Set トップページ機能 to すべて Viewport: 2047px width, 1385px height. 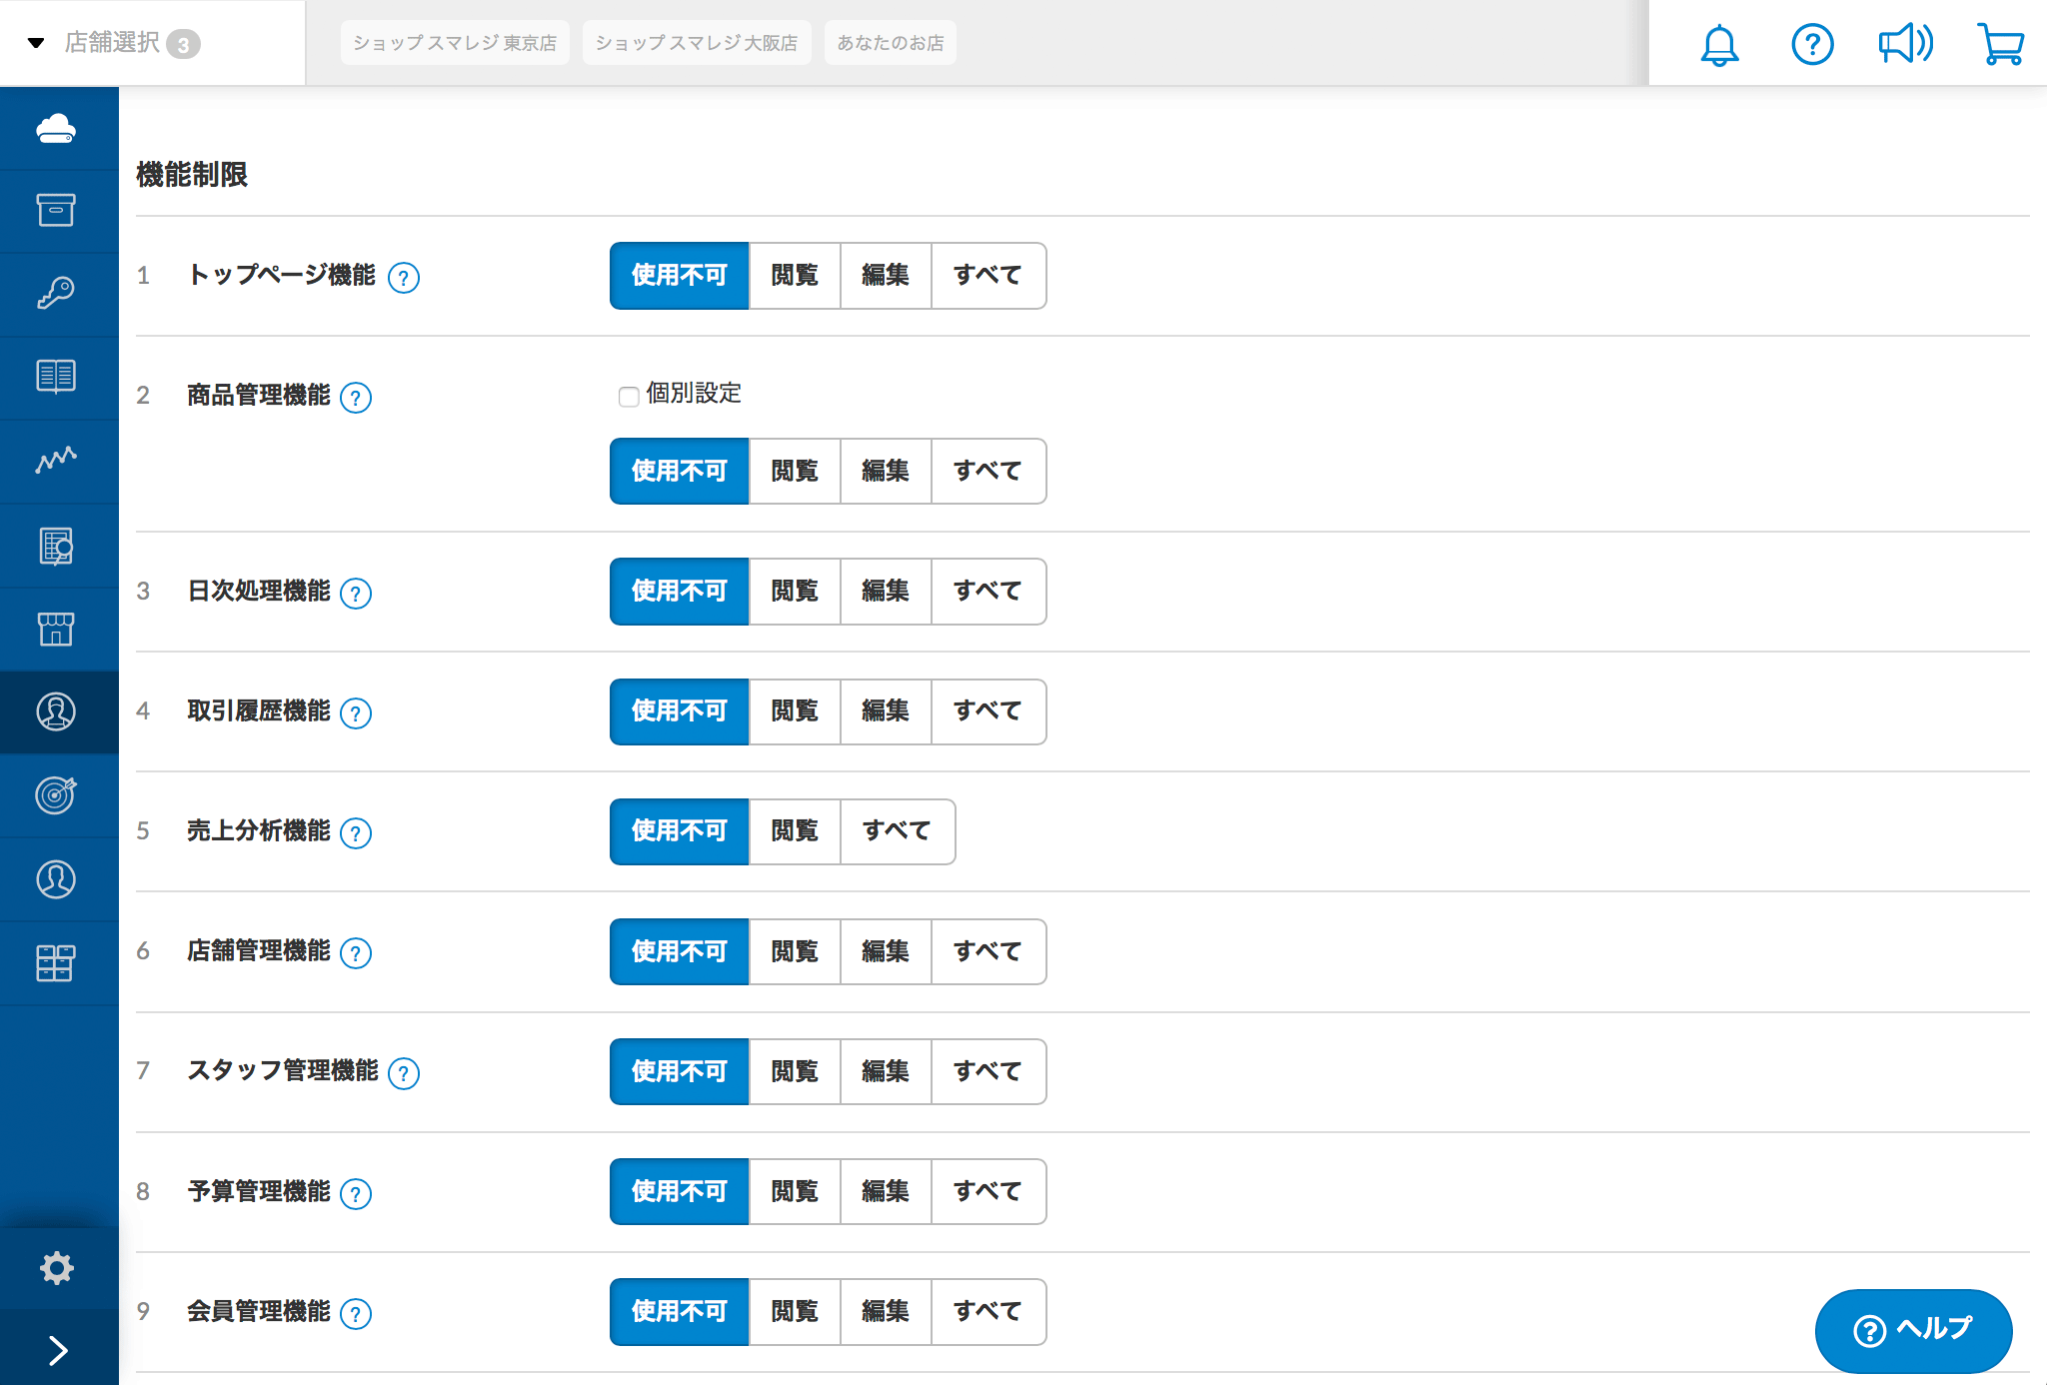pos(988,276)
